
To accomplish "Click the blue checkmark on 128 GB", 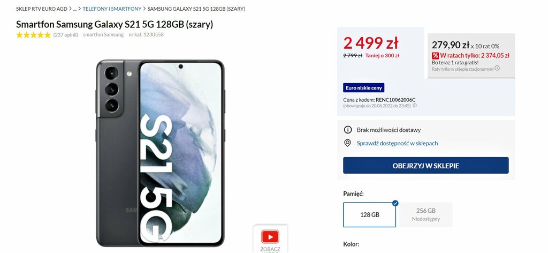I will [x=395, y=203].
